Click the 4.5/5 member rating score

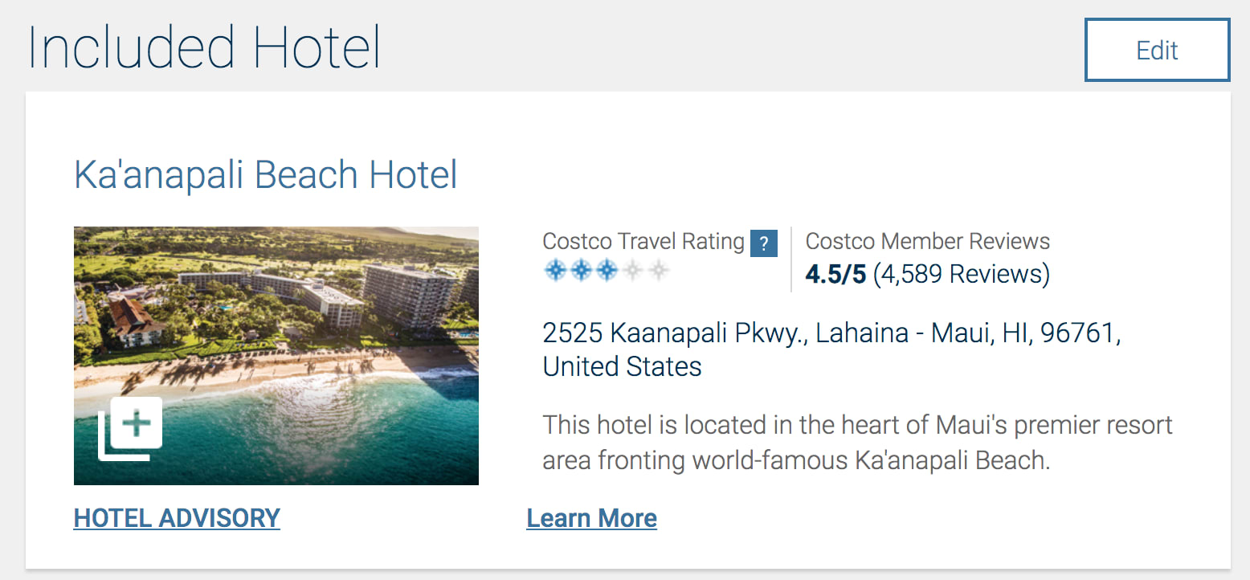835,274
